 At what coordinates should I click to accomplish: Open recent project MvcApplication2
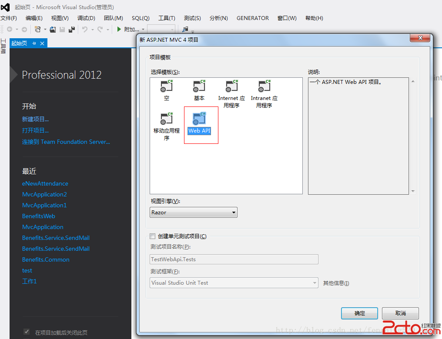tap(44, 194)
